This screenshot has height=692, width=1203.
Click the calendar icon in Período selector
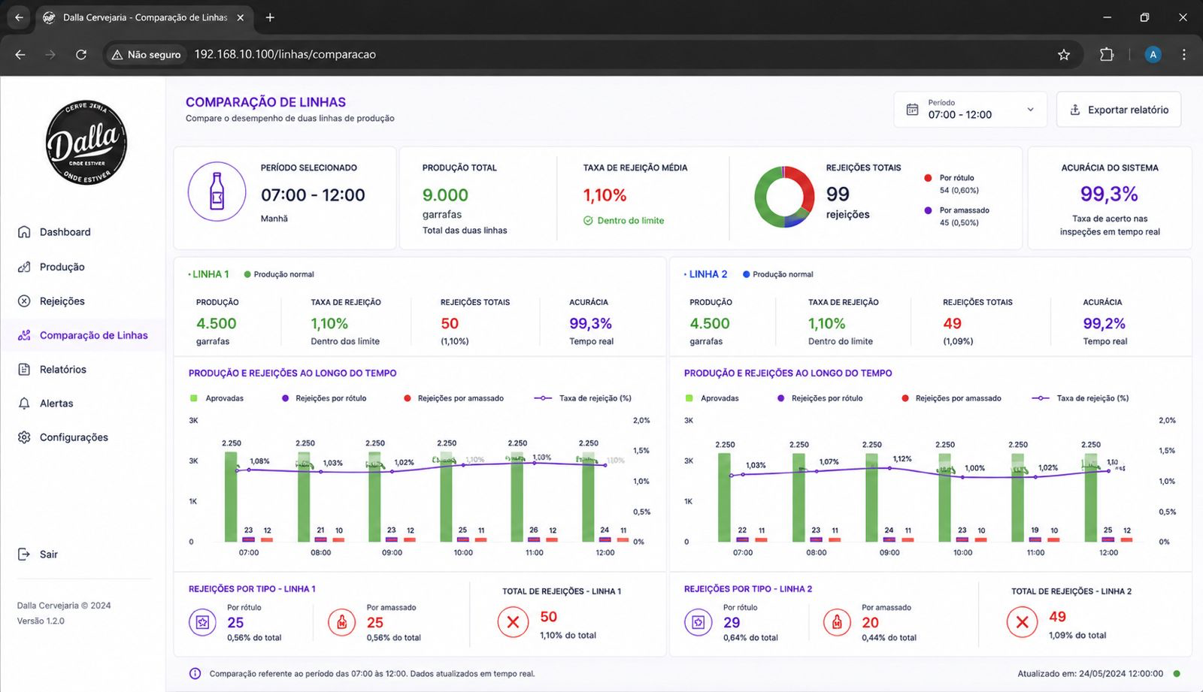click(x=912, y=110)
